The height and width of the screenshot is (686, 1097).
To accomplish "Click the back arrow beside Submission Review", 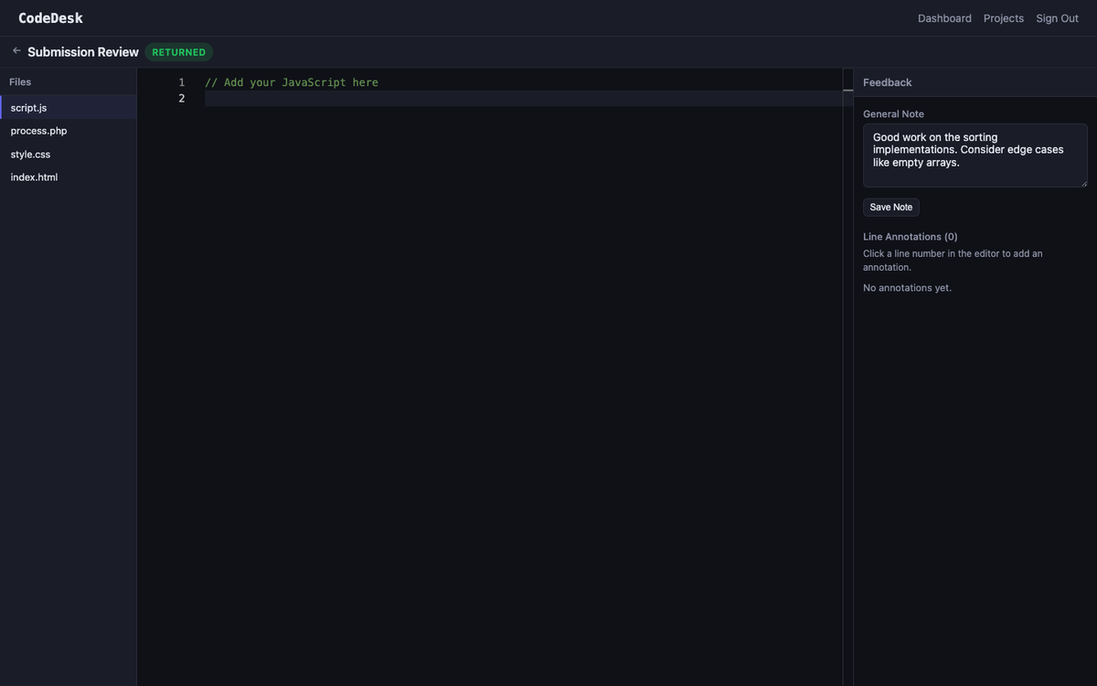I will 16,51.
